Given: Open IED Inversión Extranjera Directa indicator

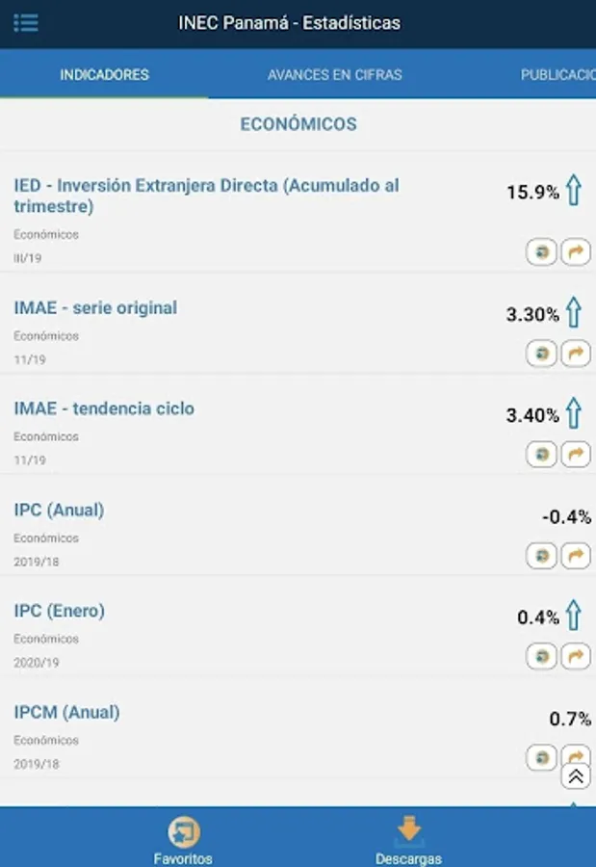Looking at the screenshot, I should (x=206, y=196).
